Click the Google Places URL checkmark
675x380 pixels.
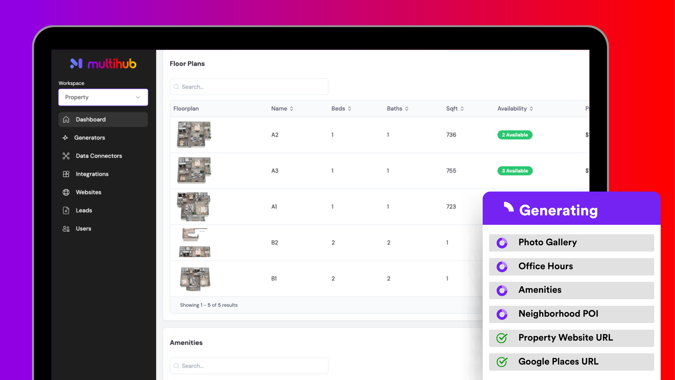pyautogui.click(x=502, y=362)
